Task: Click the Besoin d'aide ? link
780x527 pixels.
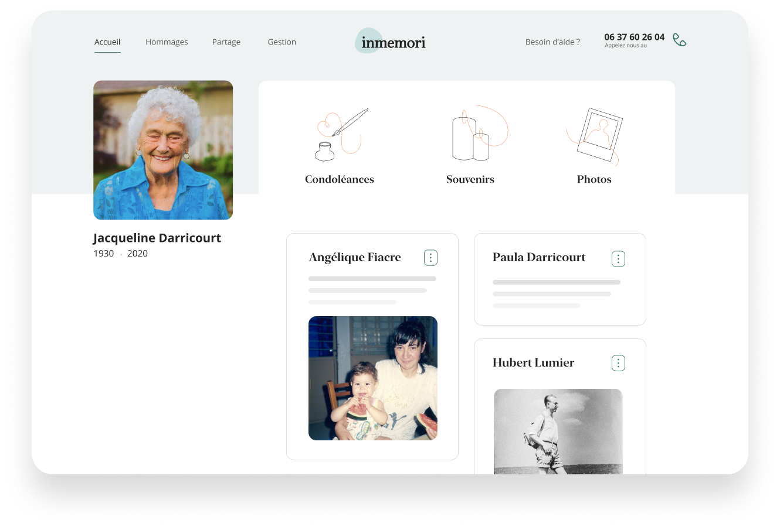Action: coord(552,42)
